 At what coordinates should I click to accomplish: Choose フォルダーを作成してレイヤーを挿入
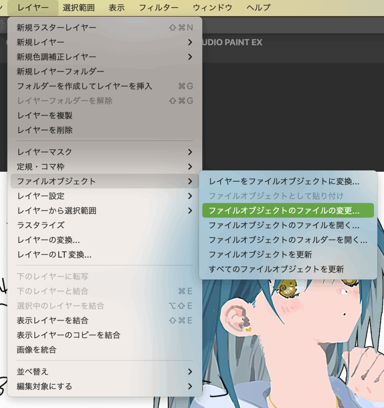105,86
